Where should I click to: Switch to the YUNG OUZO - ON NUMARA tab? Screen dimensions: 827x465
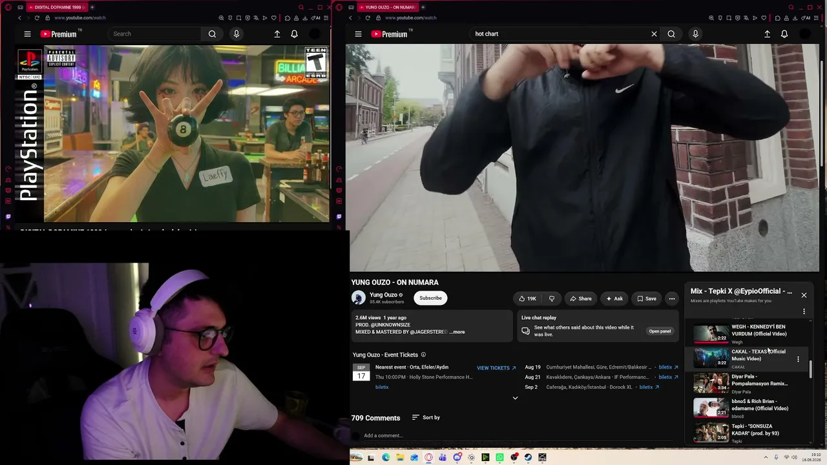click(386, 7)
